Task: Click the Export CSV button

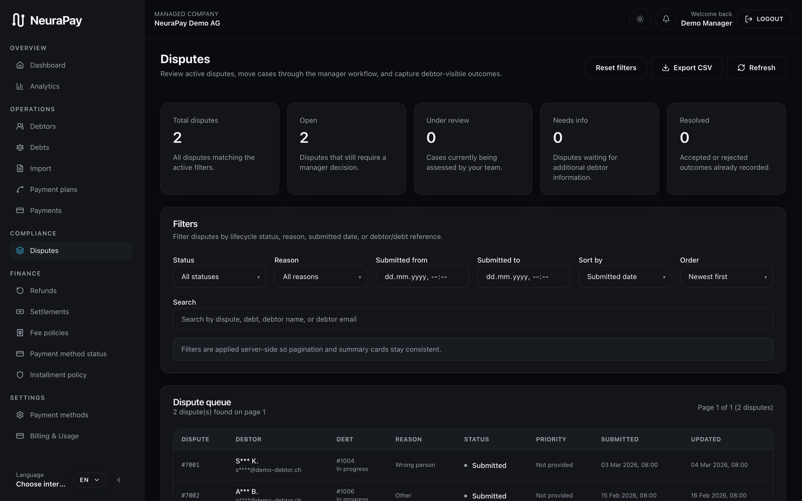Action: [x=687, y=68]
